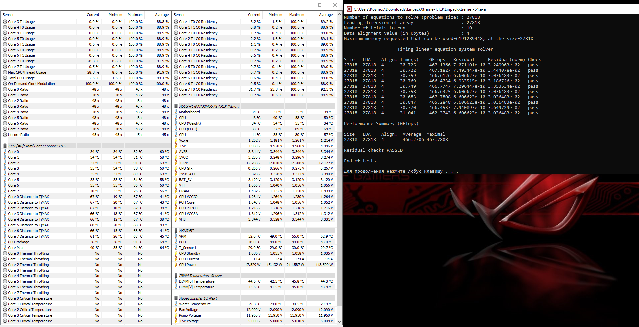Click the VRM thermometer icon
Screen dimensions: 639x327
pyautogui.click(x=176, y=236)
